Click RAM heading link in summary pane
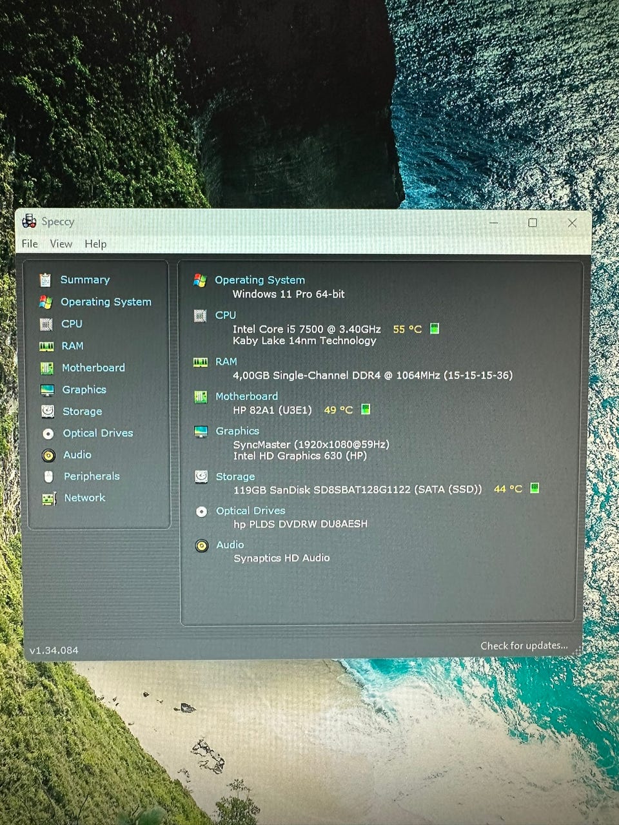 coord(226,362)
